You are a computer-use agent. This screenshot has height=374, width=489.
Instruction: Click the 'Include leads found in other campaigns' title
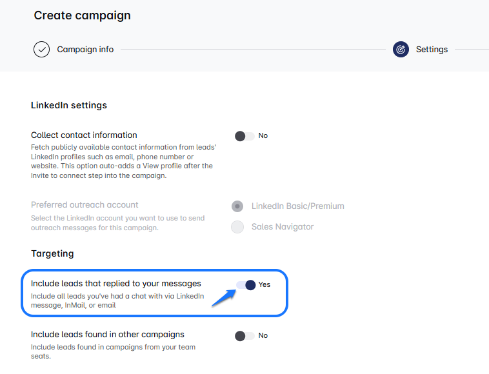tap(108, 335)
